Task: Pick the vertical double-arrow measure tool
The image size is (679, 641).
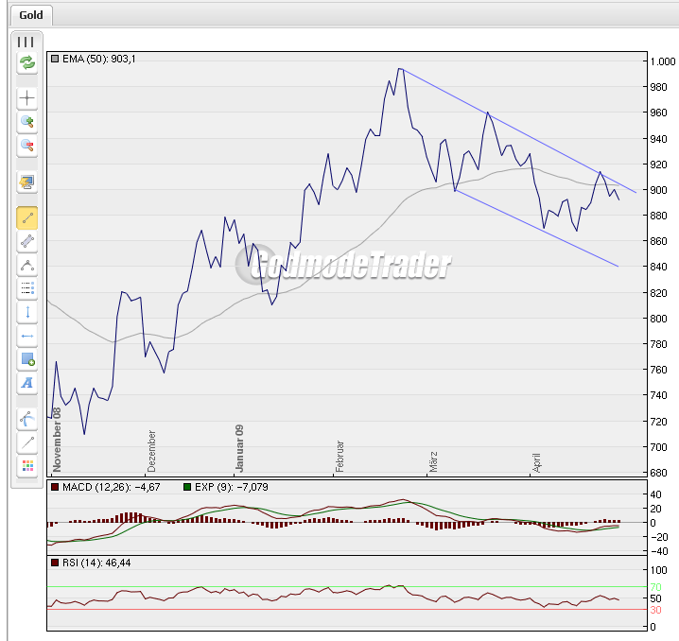Action: 26,312
